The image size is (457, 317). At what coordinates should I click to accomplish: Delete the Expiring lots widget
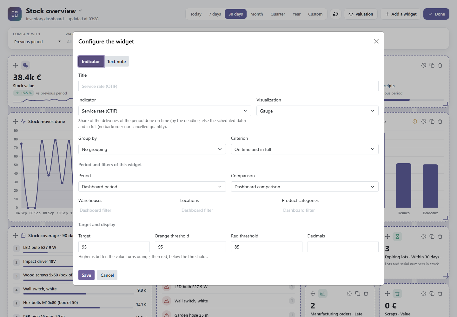click(440, 236)
